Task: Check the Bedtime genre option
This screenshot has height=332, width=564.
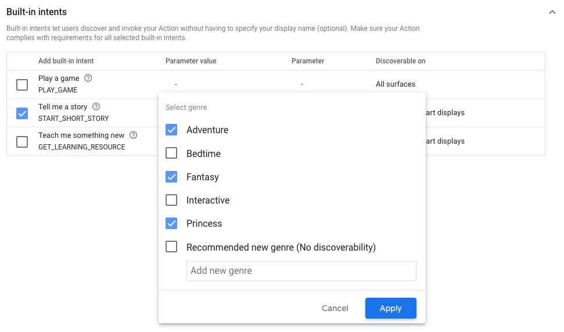Action: (x=171, y=153)
